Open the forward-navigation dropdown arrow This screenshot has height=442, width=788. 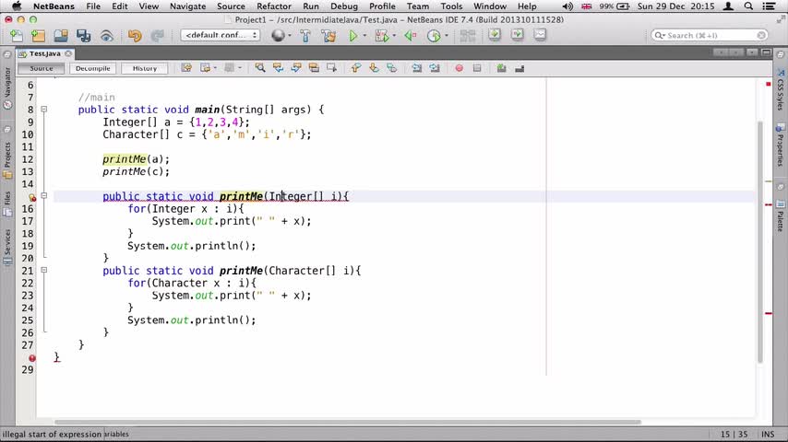(x=240, y=68)
